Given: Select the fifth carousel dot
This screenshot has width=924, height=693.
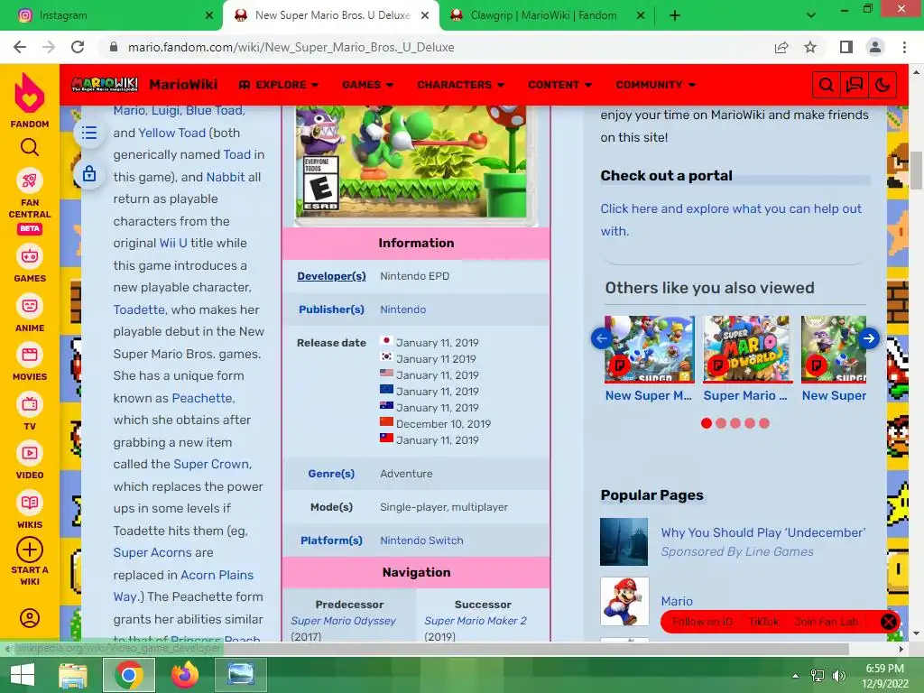Looking at the screenshot, I should pos(764,423).
